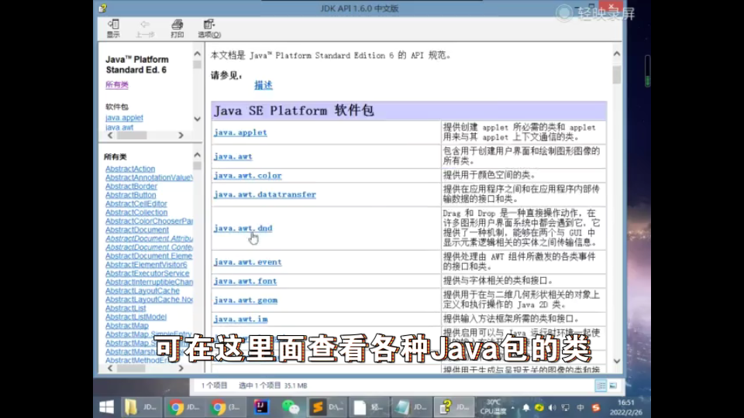Click class list frame scroll-right arrow

(x=181, y=368)
